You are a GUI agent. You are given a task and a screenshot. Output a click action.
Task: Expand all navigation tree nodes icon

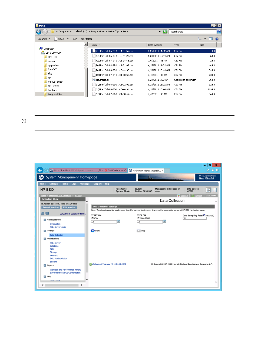[43, 213]
